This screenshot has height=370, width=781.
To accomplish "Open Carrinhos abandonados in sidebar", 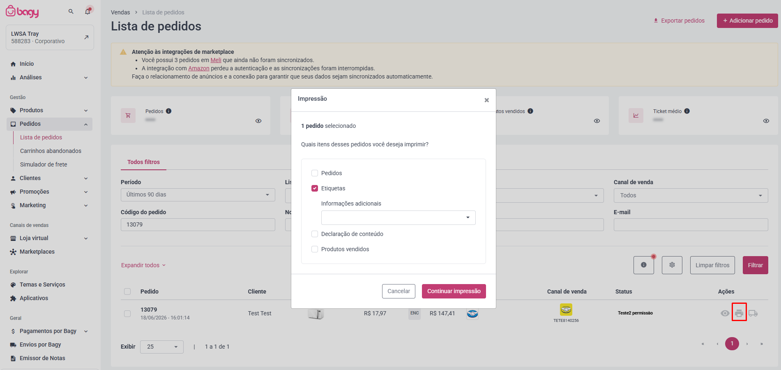I will (x=51, y=151).
